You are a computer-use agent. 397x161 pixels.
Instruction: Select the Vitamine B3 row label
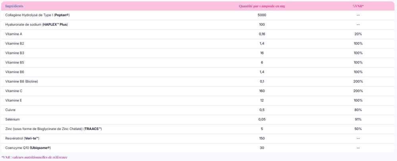(x=15, y=53)
